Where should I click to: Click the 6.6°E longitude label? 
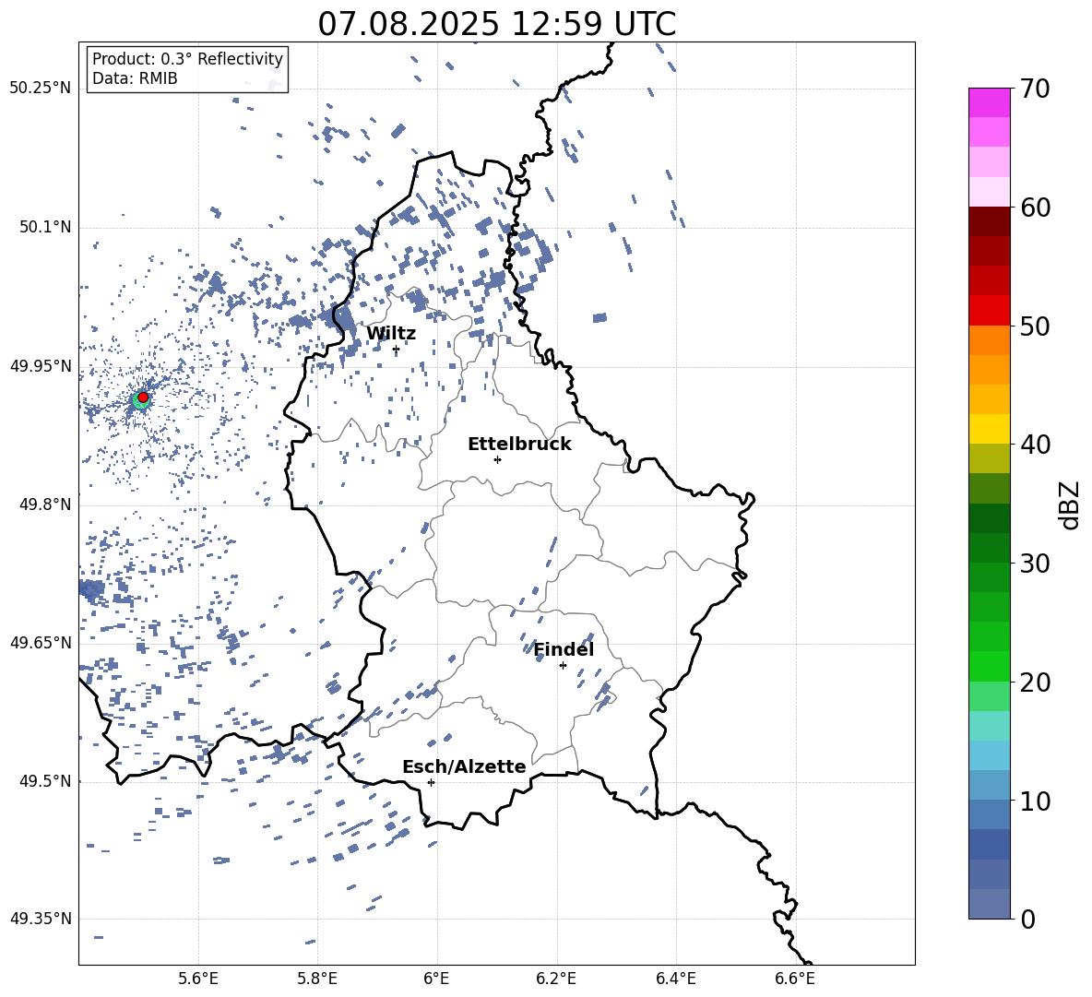click(x=795, y=979)
